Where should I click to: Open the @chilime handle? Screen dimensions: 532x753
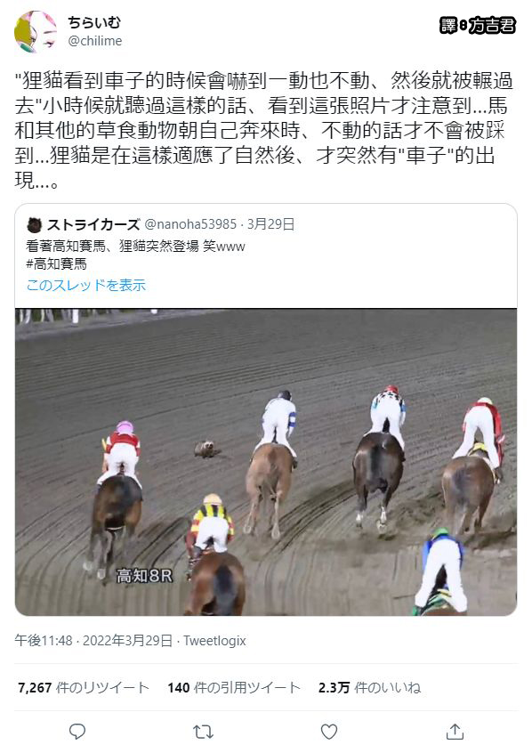[94, 41]
